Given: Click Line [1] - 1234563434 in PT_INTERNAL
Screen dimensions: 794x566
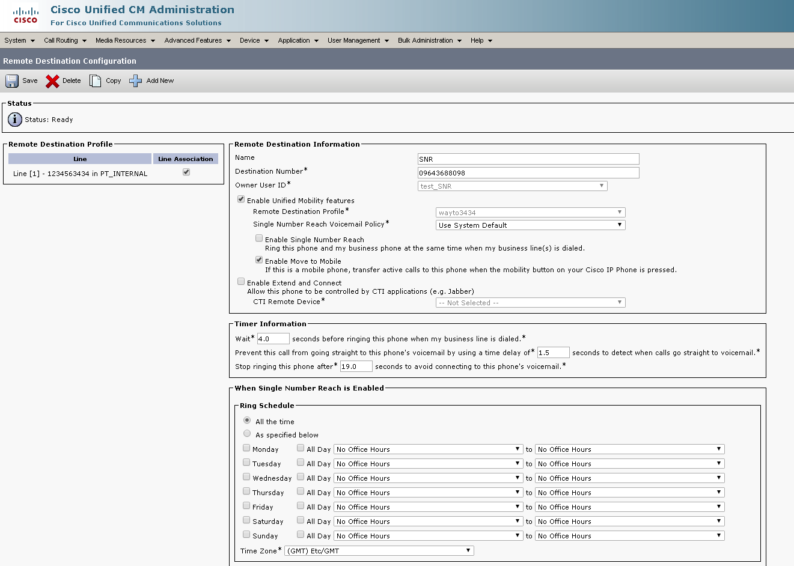Looking at the screenshot, I should (x=80, y=174).
